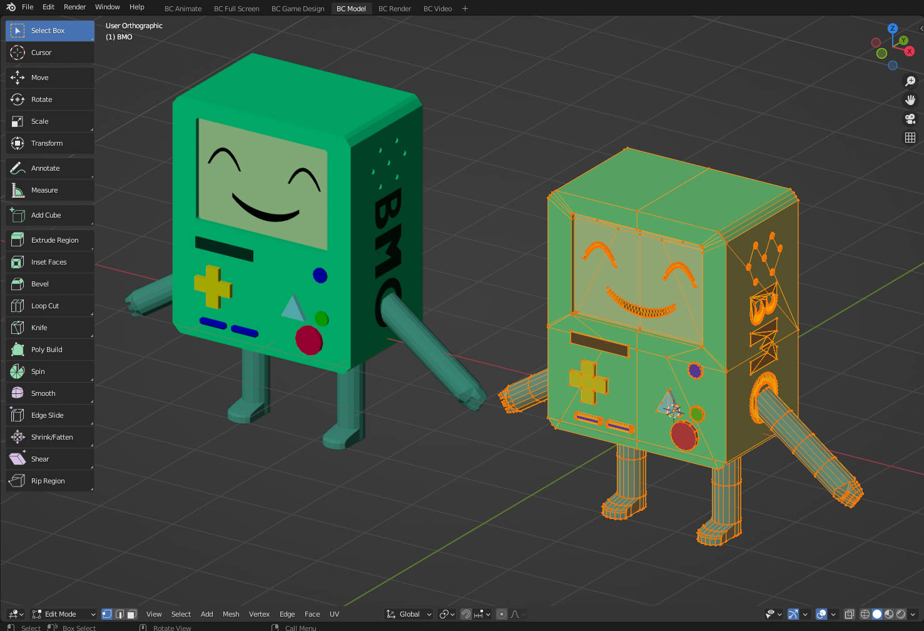Choose the Annotate tool
924x631 pixels.
[x=50, y=168]
